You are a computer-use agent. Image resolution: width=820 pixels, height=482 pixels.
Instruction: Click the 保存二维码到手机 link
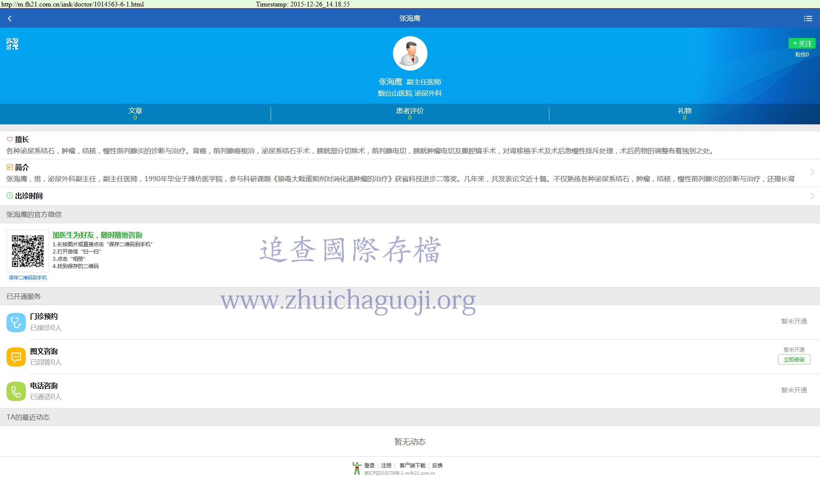28,278
